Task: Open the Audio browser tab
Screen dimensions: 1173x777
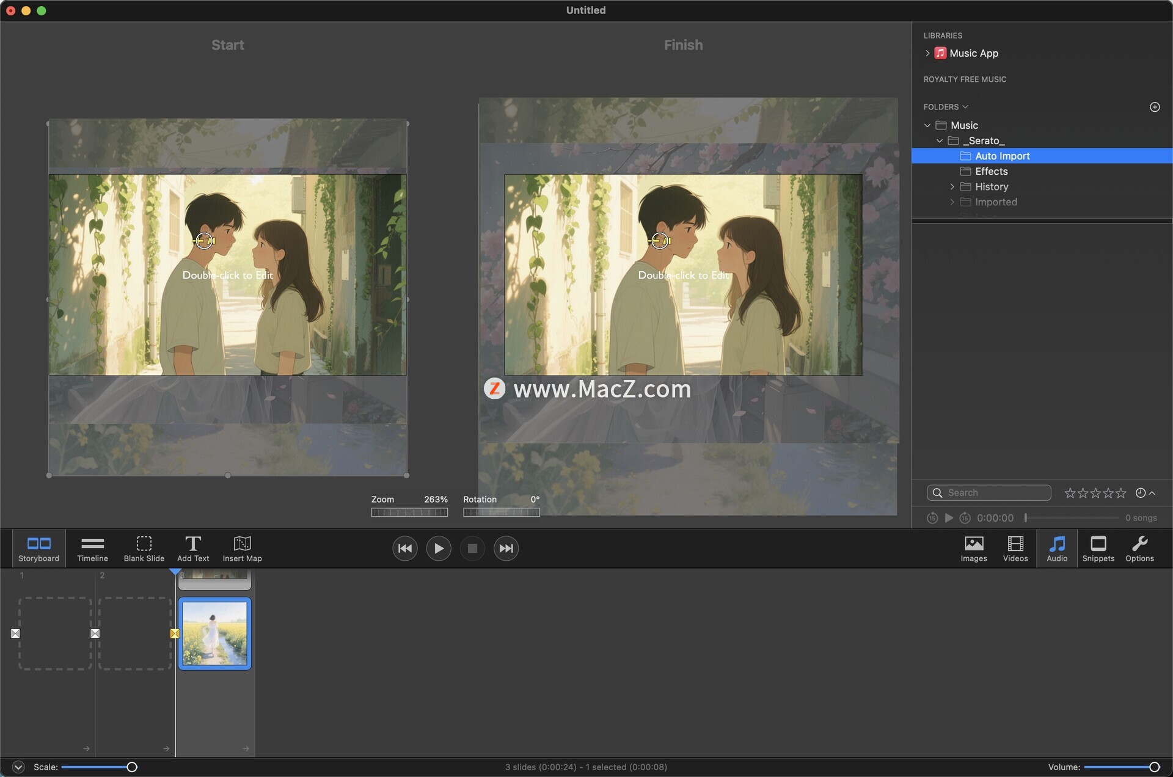Action: click(1057, 549)
